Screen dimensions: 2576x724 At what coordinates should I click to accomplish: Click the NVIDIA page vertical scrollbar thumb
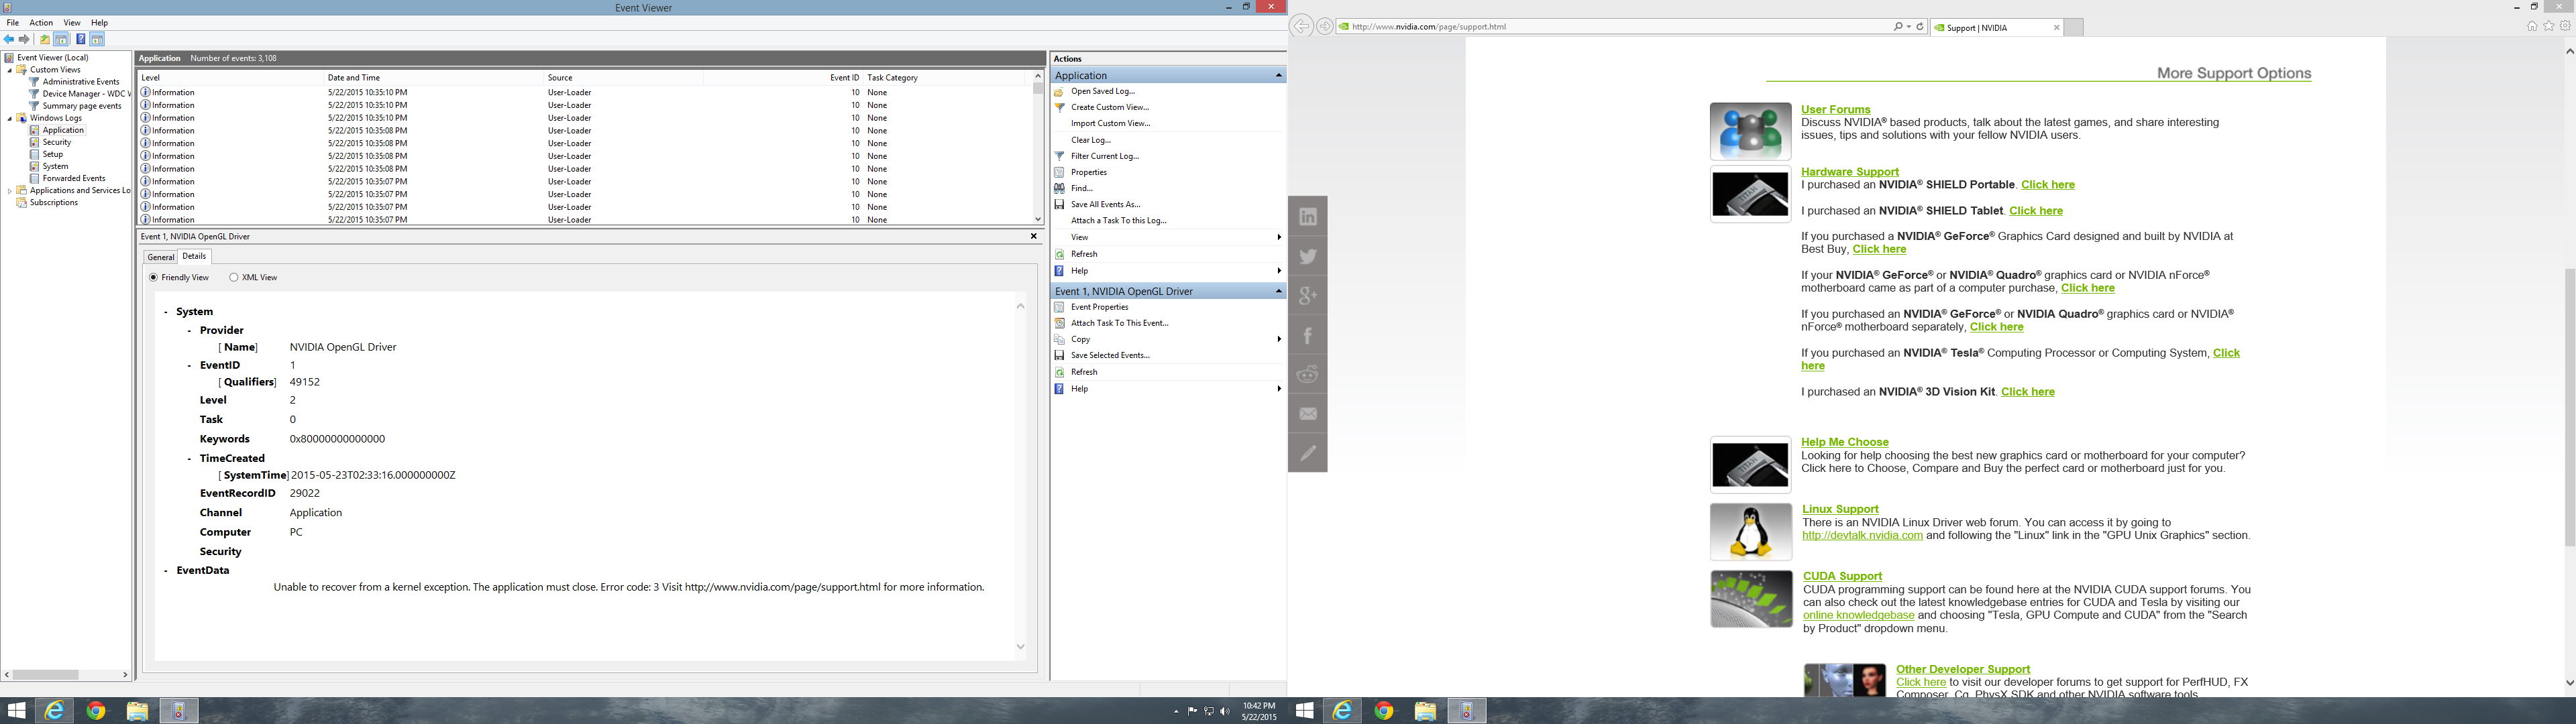click(x=2569, y=406)
